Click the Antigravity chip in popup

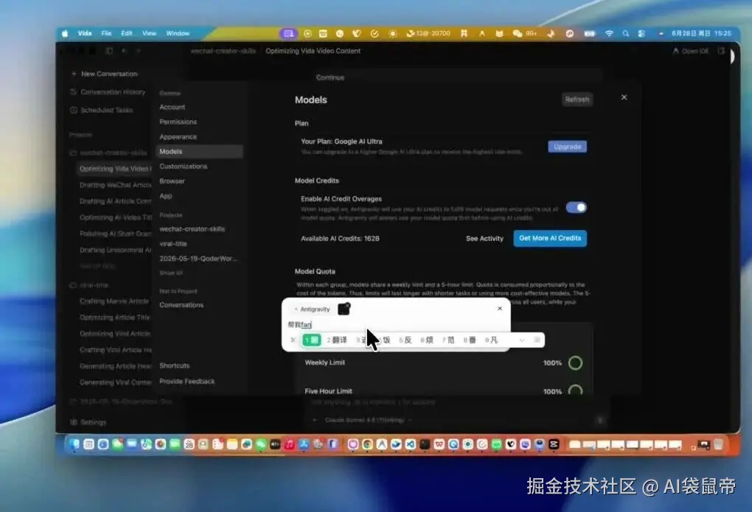pyautogui.click(x=312, y=309)
